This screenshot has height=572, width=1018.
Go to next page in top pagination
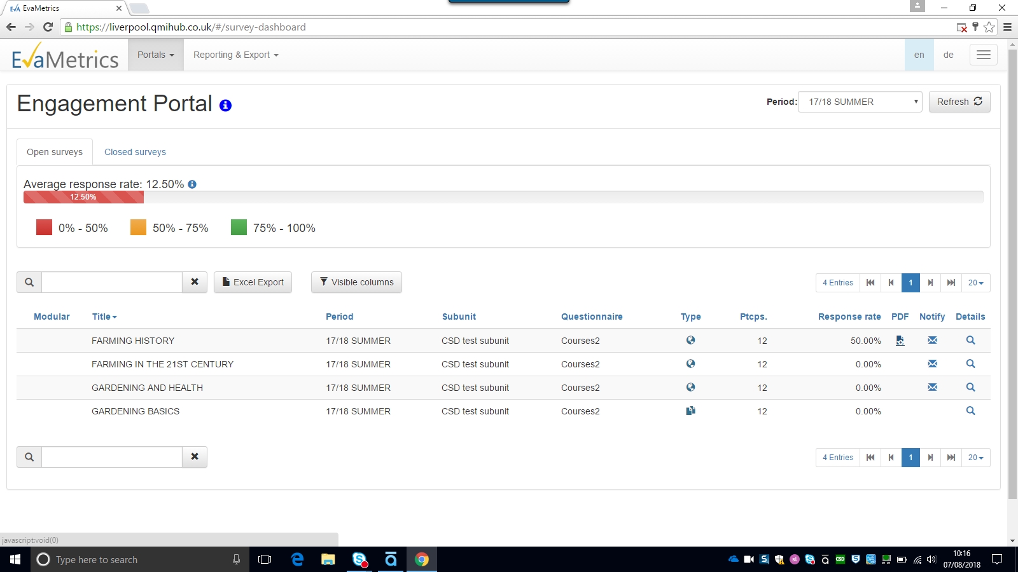[x=930, y=283]
